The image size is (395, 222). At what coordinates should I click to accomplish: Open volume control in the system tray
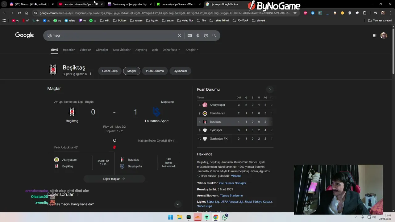[374, 217]
